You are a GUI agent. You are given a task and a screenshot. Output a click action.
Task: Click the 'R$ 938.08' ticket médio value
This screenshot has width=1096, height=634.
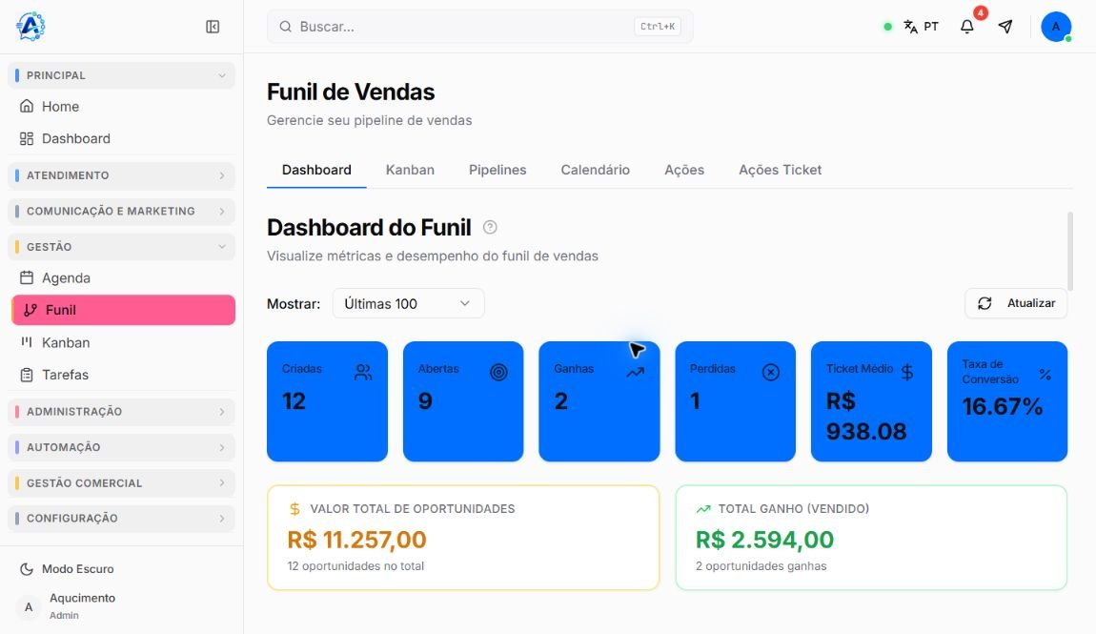click(866, 416)
